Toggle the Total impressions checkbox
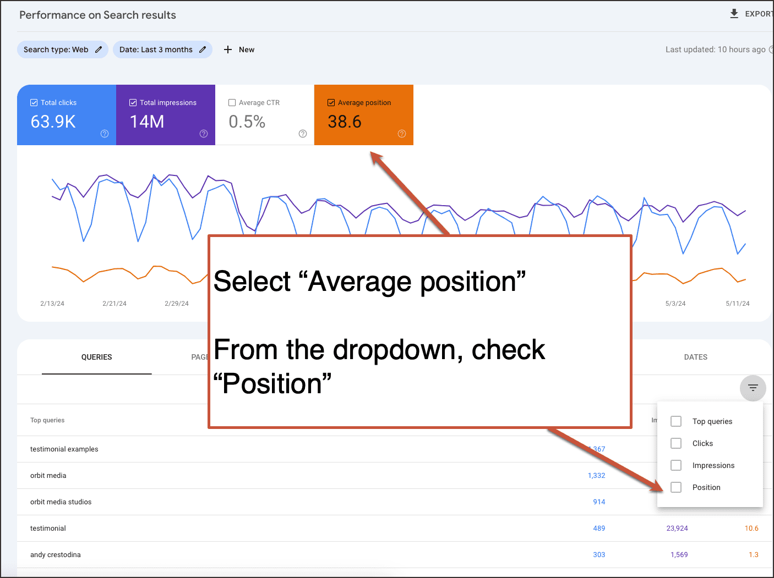Screen dimensions: 774x578 (133, 103)
